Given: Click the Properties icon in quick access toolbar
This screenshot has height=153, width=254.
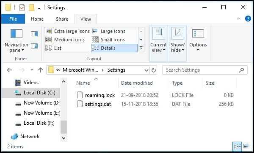Looking at the screenshot, I should point(22,8).
